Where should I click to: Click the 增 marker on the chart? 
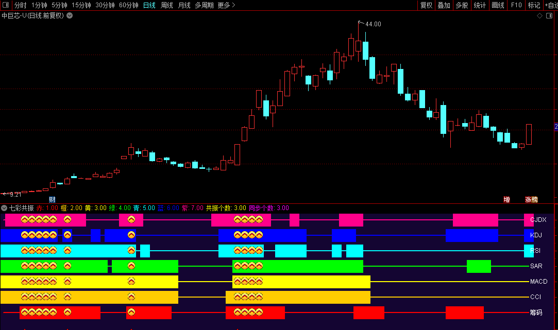[507, 200]
